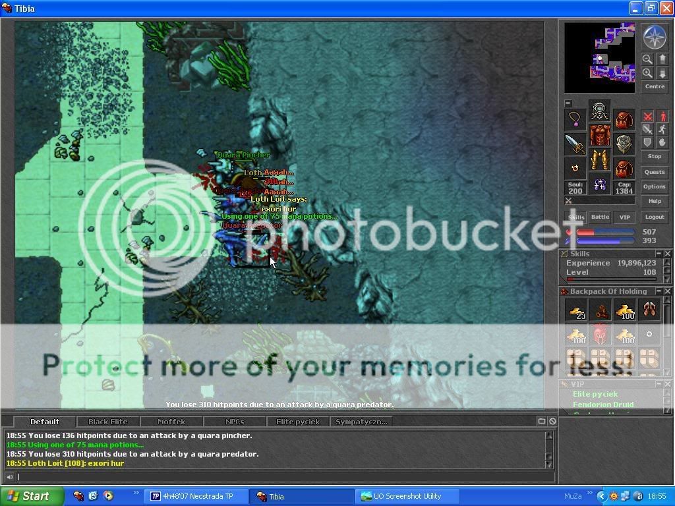Image resolution: width=675 pixels, height=506 pixels.
Task: Select the small ring item in backpack
Action: point(649,334)
